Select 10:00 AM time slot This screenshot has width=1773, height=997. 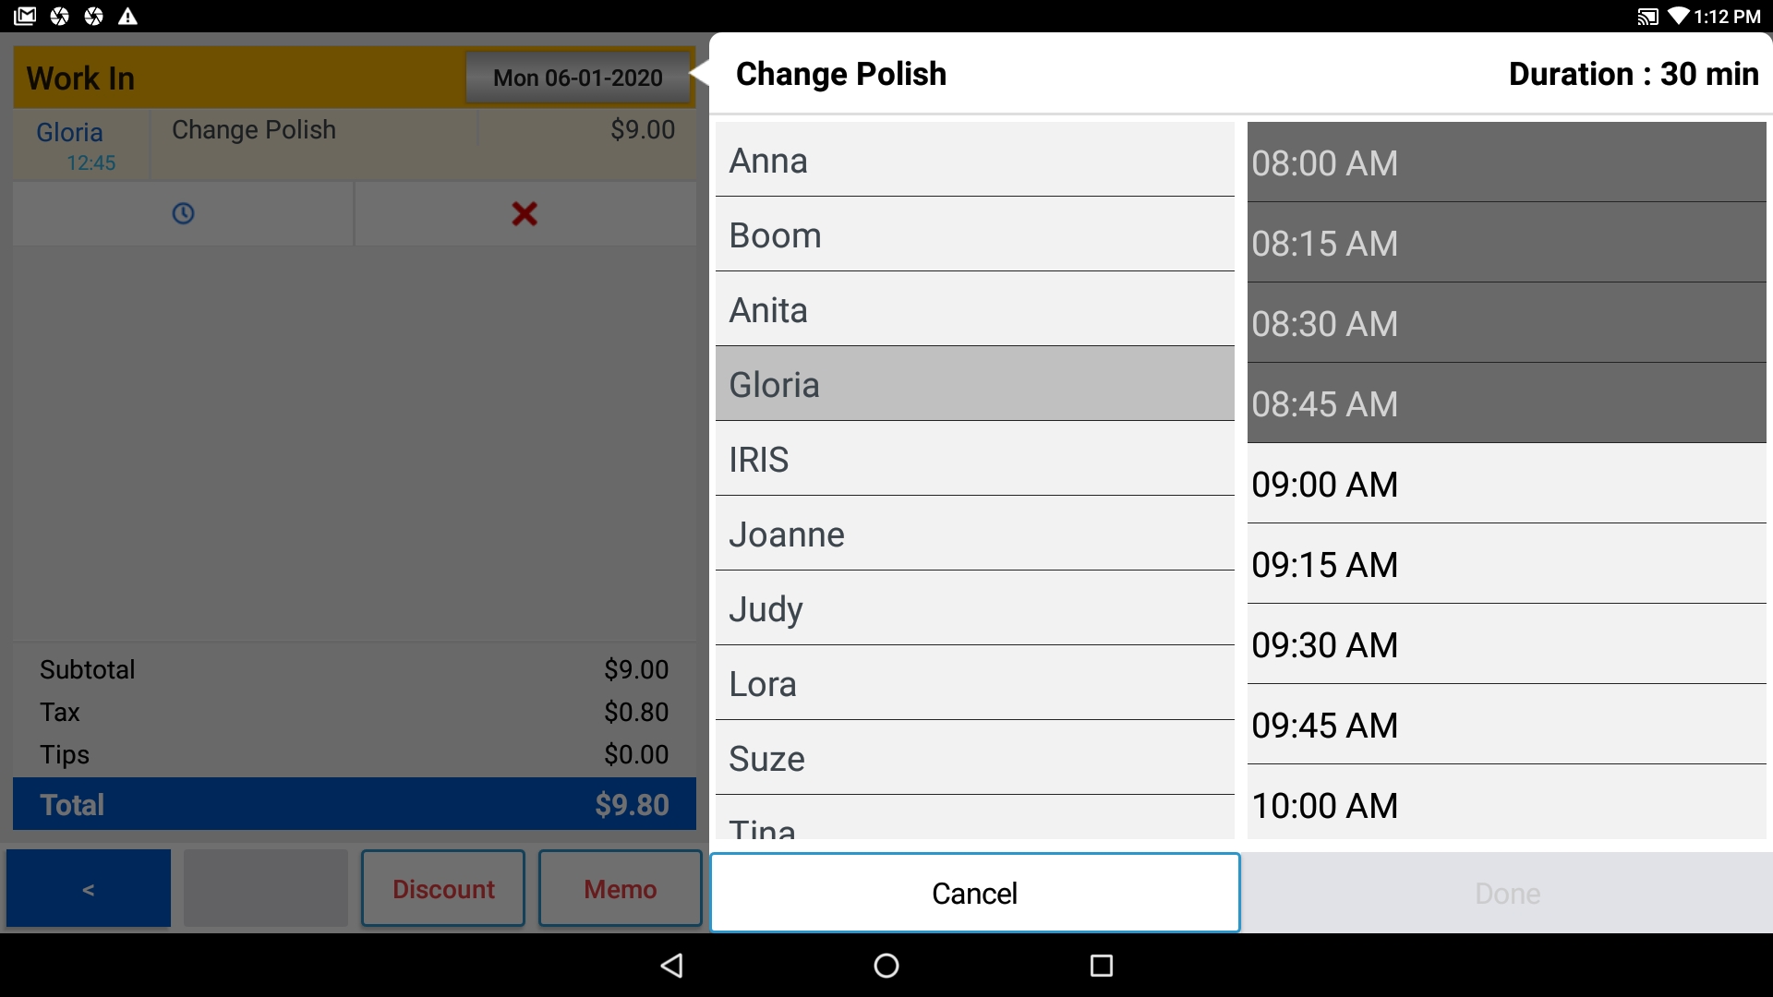tap(1508, 806)
